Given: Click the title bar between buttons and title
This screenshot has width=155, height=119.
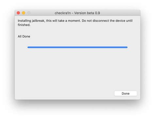Looking at the screenshot, I should [x=43, y=13].
